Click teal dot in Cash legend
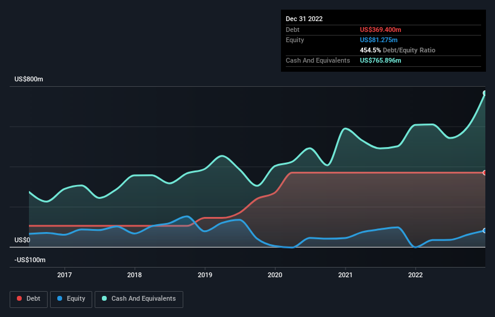The width and height of the screenshot is (495, 317). point(104,298)
